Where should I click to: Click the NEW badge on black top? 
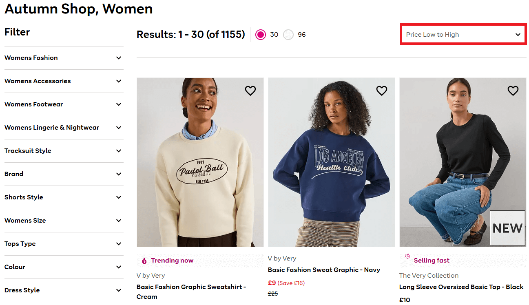507,228
